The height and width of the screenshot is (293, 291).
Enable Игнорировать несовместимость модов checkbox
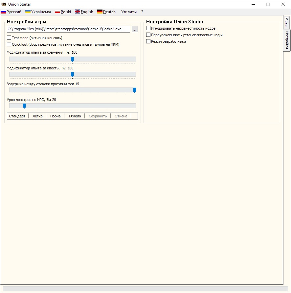coord(148,28)
